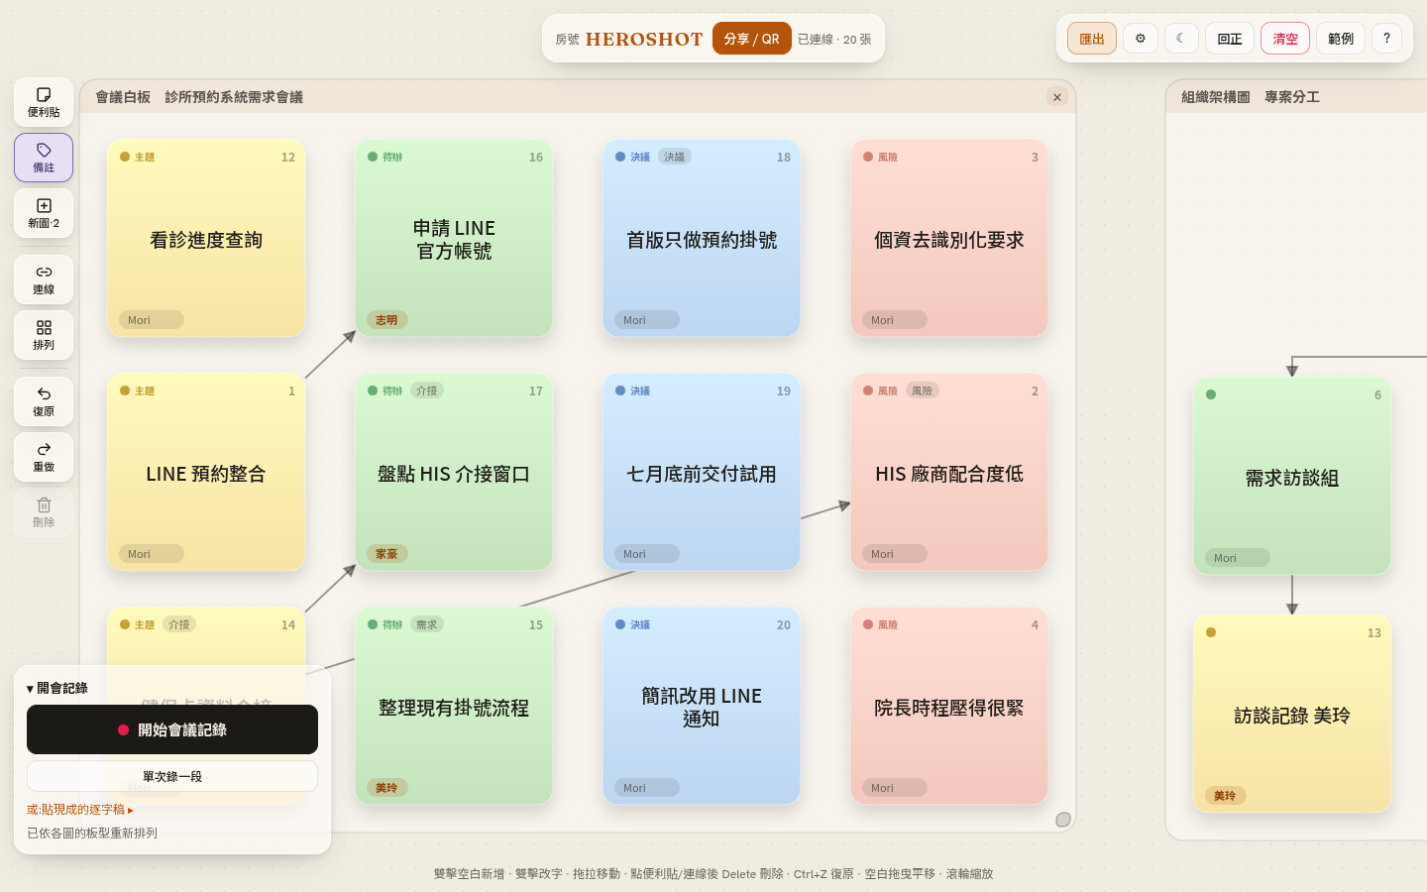
Task: Click the 刪除 trash tool
Action: pyautogui.click(x=44, y=512)
